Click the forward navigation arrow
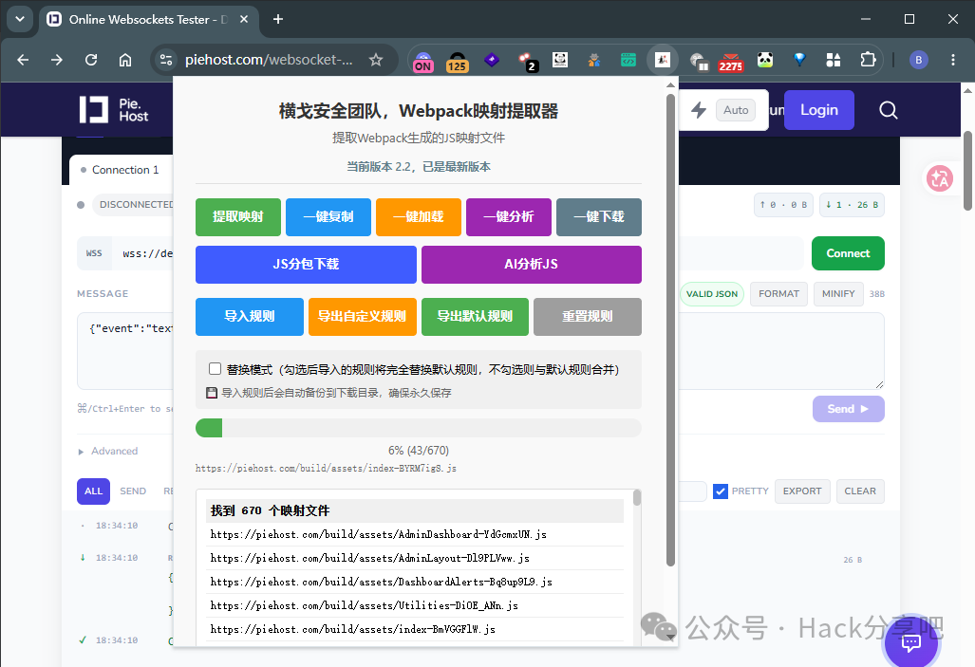The width and height of the screenshot is (975, 667). (57, 60)
